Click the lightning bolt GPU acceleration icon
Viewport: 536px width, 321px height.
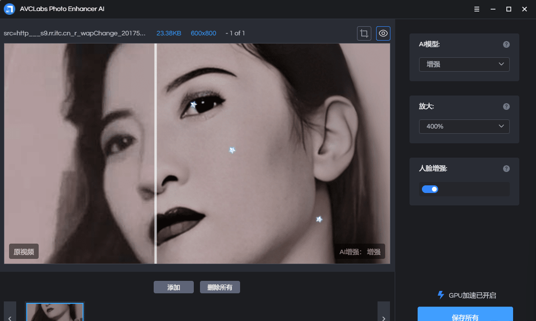441,295
